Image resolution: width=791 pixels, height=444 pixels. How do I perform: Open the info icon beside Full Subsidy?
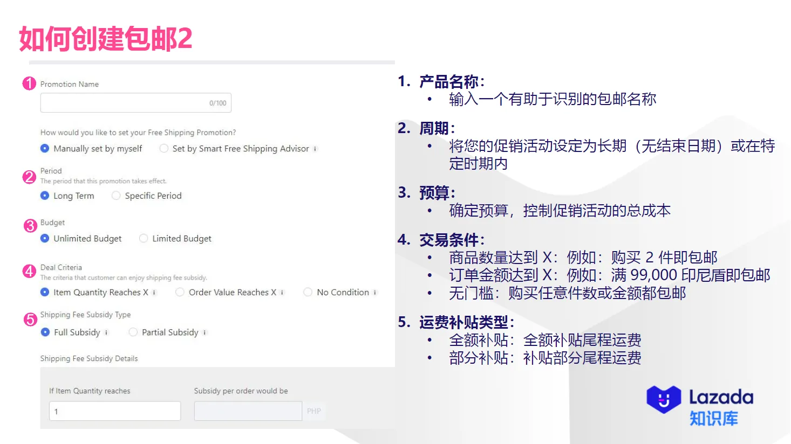107,332
